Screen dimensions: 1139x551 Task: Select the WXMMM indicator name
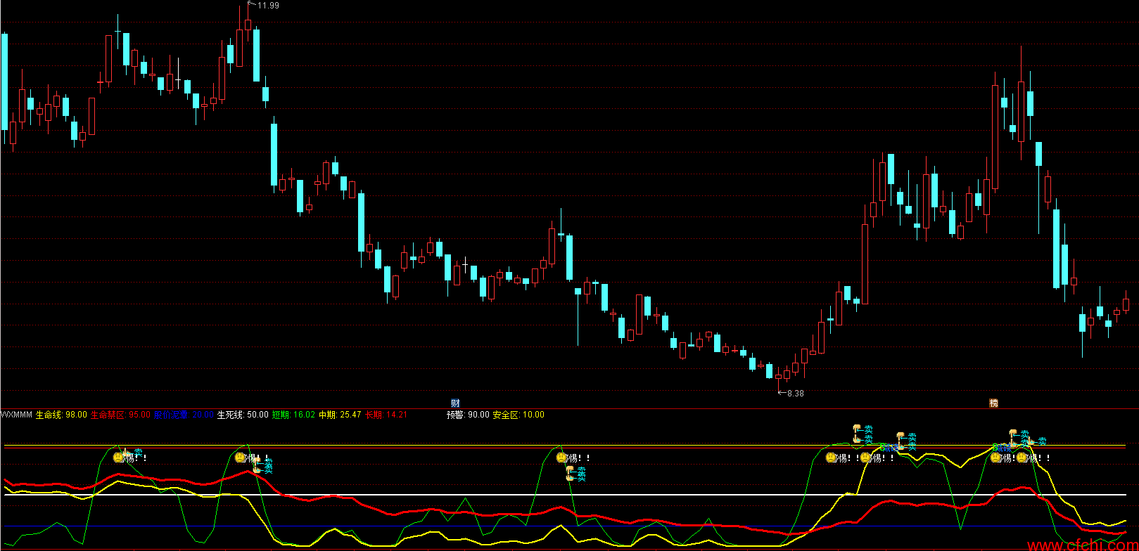coord(16,415)
